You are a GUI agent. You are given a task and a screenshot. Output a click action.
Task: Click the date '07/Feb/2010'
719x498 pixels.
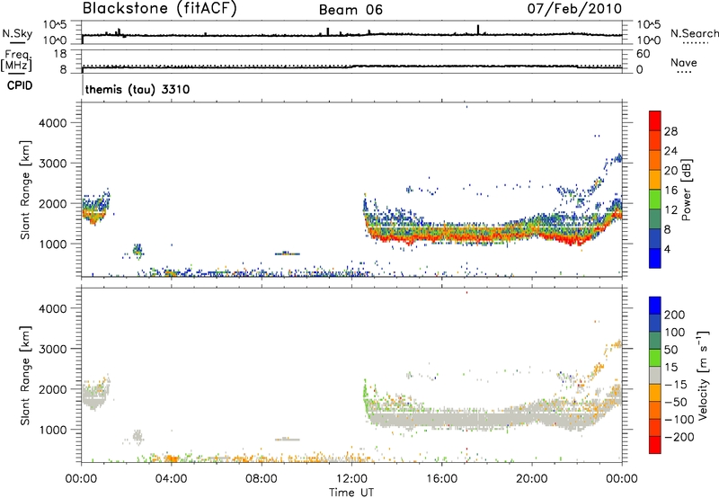click(x=574, y=8)
